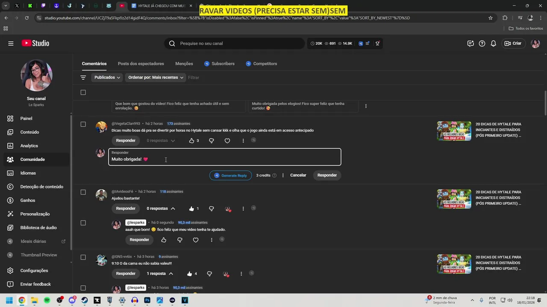Open Spotify from the taskbar
The height and width of the screenshot is (307, 547).
[x=47, y=300]
